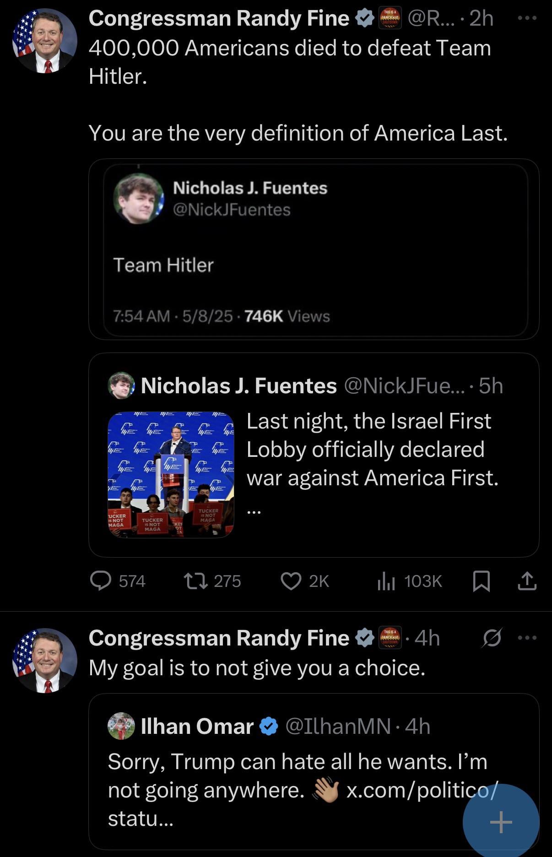Open view analytics showing 103K views
The width and height of the screenshot is (552, 857).
coord(386,581)
